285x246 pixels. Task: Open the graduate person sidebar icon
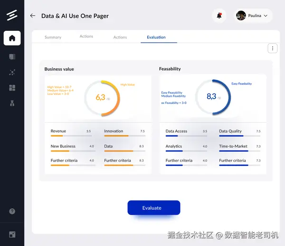12,103
